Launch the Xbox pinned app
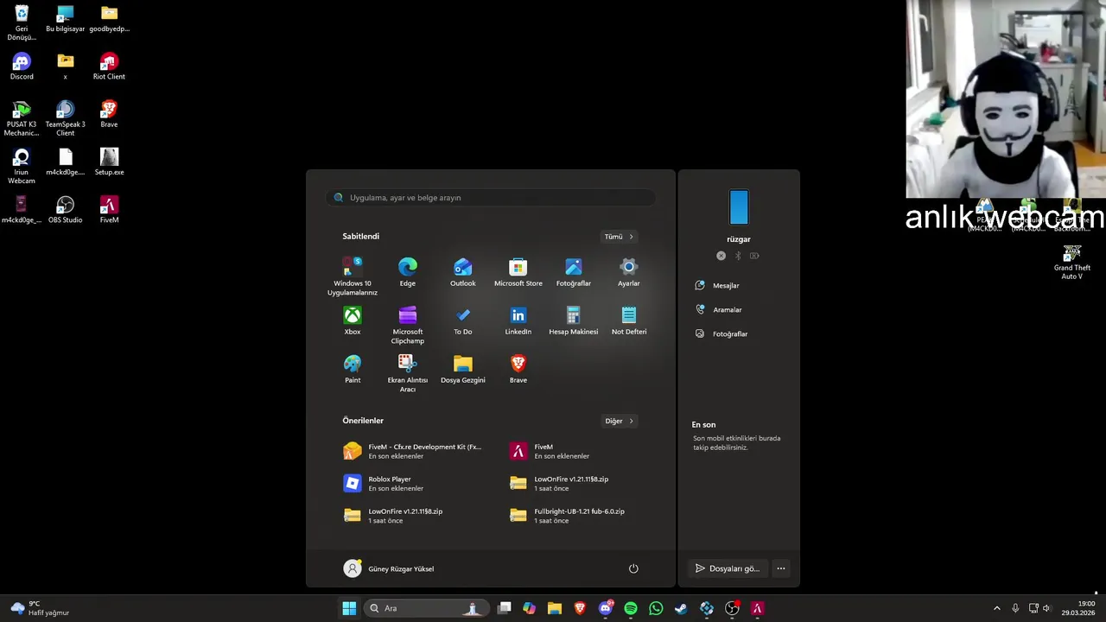 (x=352, y=321)
